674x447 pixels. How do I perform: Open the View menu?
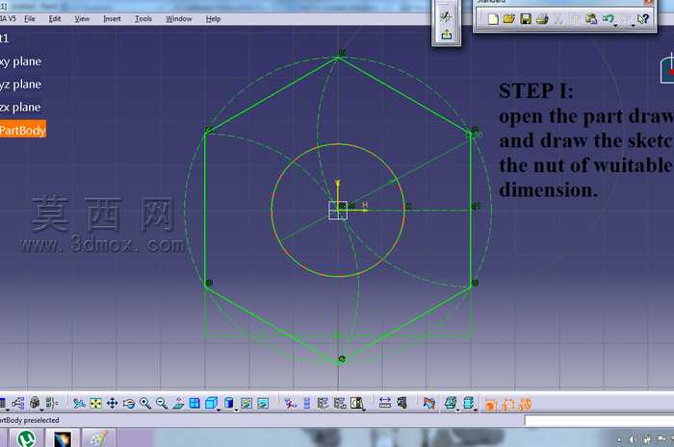point(82,19)
